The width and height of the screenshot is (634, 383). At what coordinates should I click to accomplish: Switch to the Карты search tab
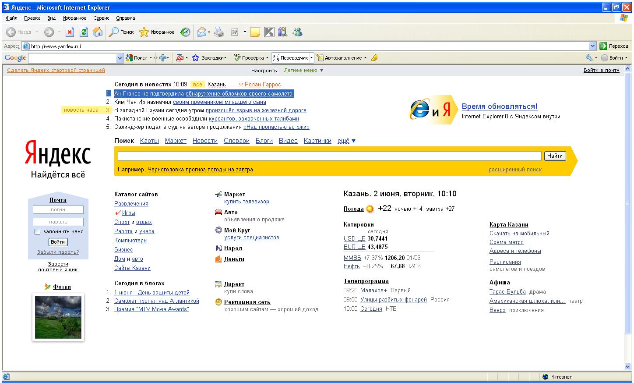149,141
